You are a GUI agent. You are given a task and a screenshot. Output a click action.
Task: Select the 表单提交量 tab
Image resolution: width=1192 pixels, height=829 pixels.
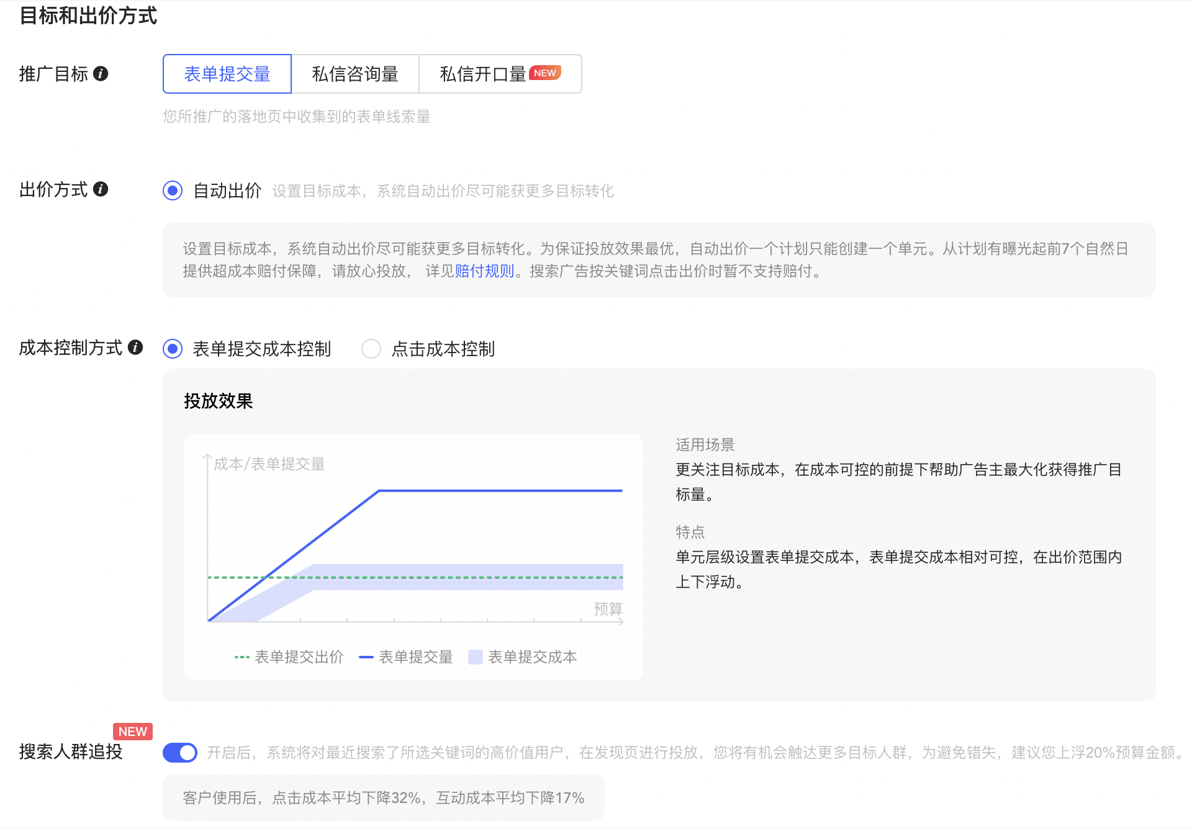pyautogui.click(x=227, y=74)
